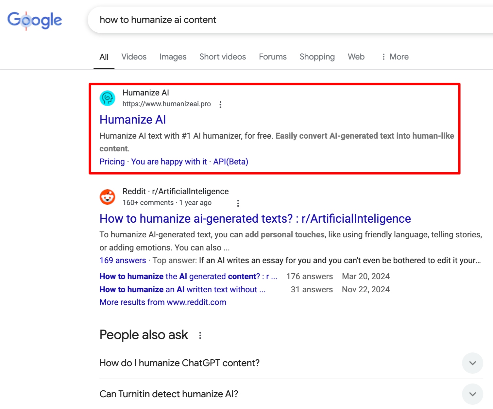
Task: Open the Humanize AI result title link
Action: 133,120
